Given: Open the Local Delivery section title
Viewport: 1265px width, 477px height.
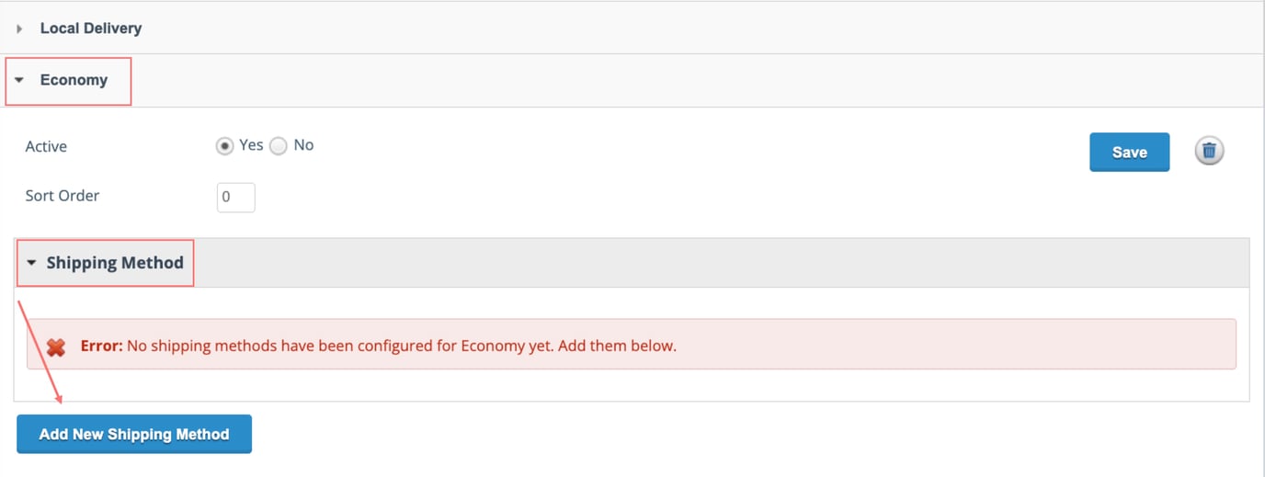Looking at the screenshot, I should tap(91, 28).
